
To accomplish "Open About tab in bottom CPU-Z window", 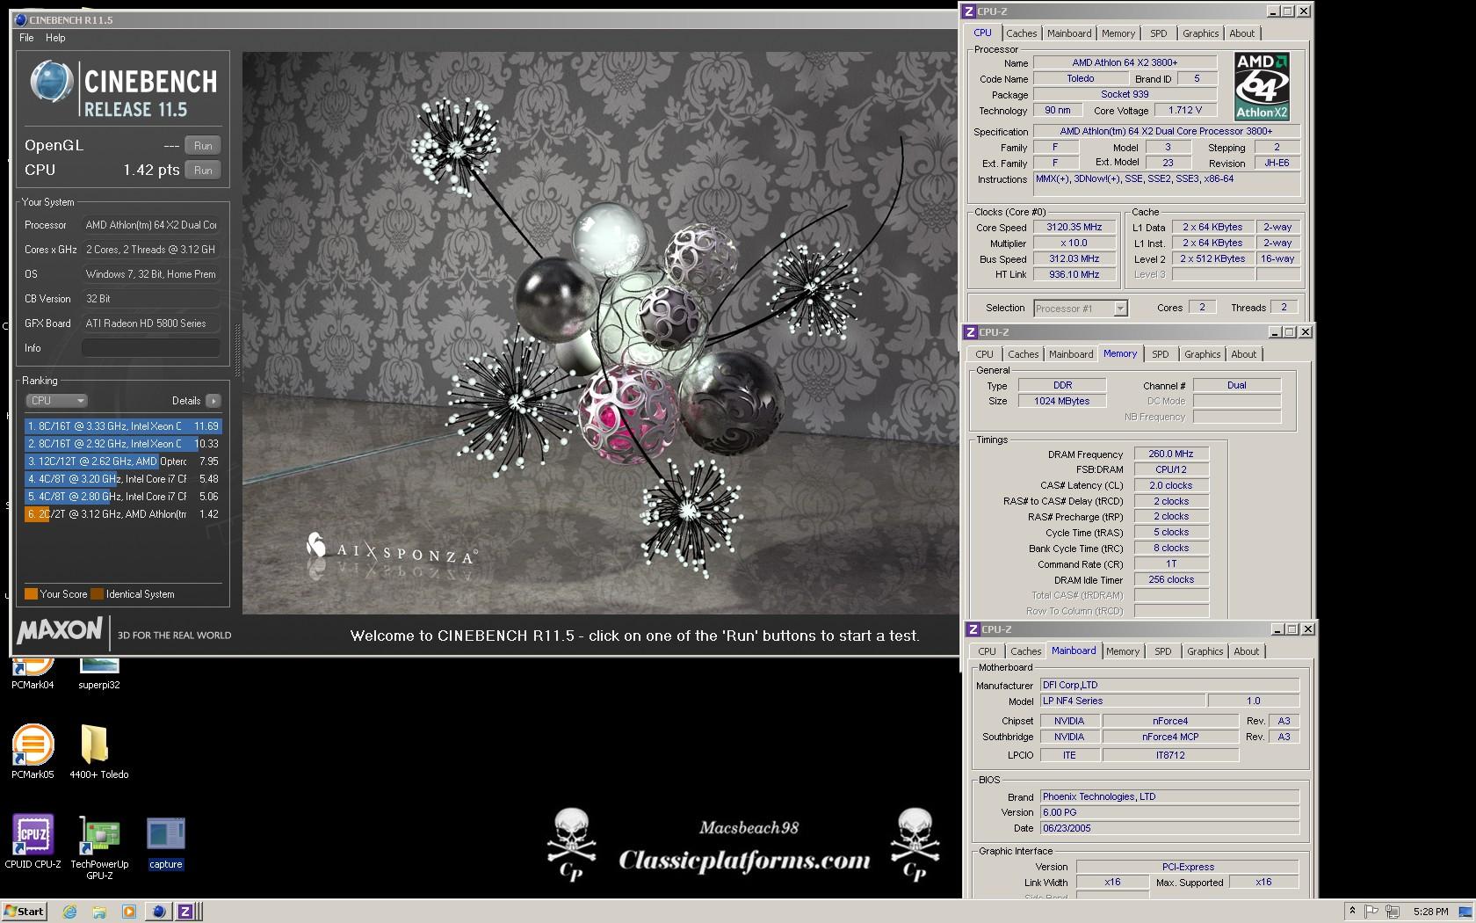I will click(x=1247, y=651).
